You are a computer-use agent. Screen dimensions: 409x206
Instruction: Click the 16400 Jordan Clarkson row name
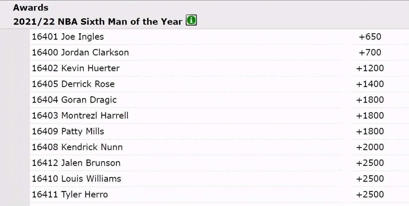click(80, 52)
